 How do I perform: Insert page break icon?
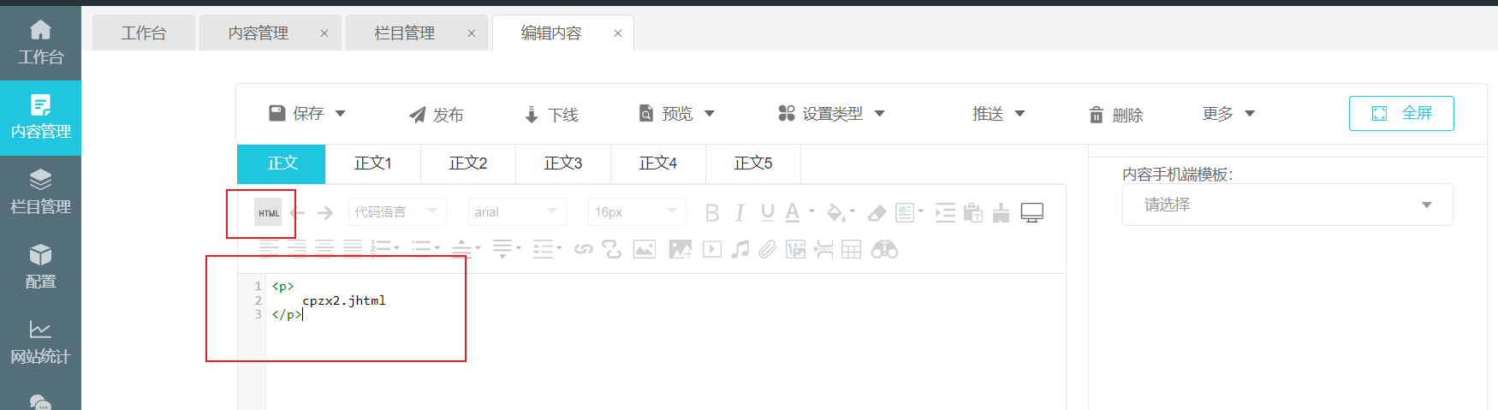coord(823,249)
